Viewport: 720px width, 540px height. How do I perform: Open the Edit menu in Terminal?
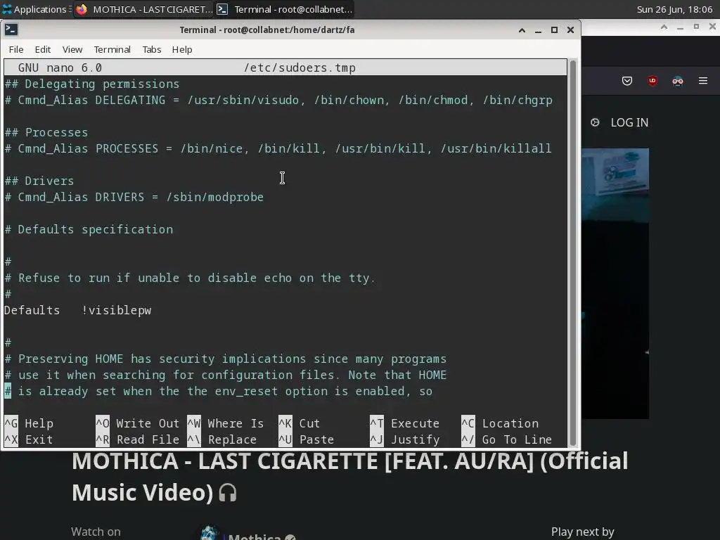tap(43, 50)
